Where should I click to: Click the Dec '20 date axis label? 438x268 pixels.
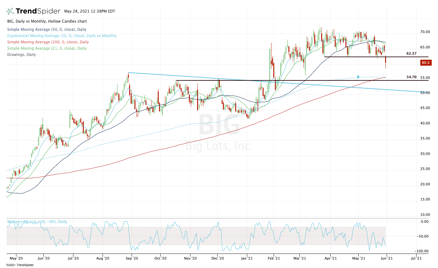(218, 259)
